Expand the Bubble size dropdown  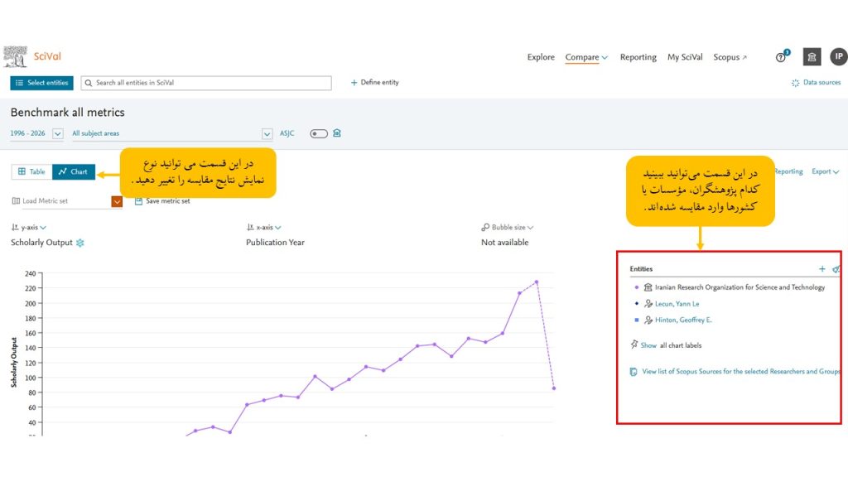[x=530, y=228]
